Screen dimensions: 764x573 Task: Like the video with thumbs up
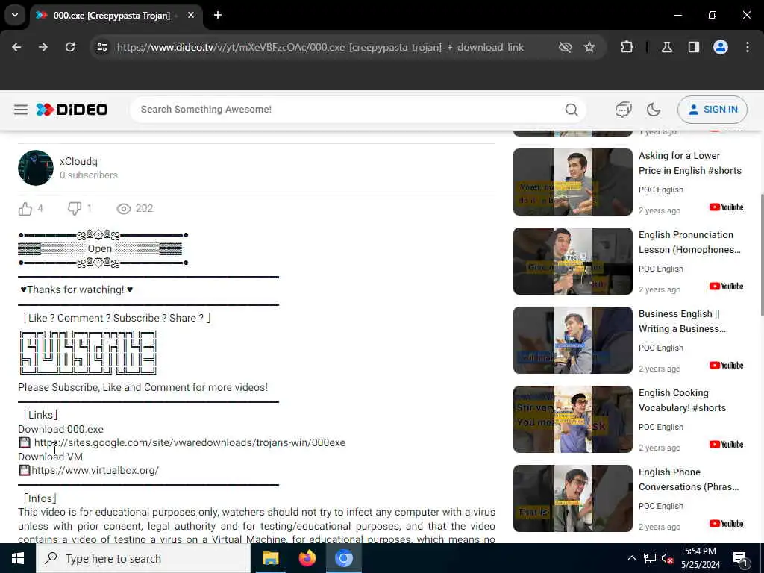click(x=25, y=209)
